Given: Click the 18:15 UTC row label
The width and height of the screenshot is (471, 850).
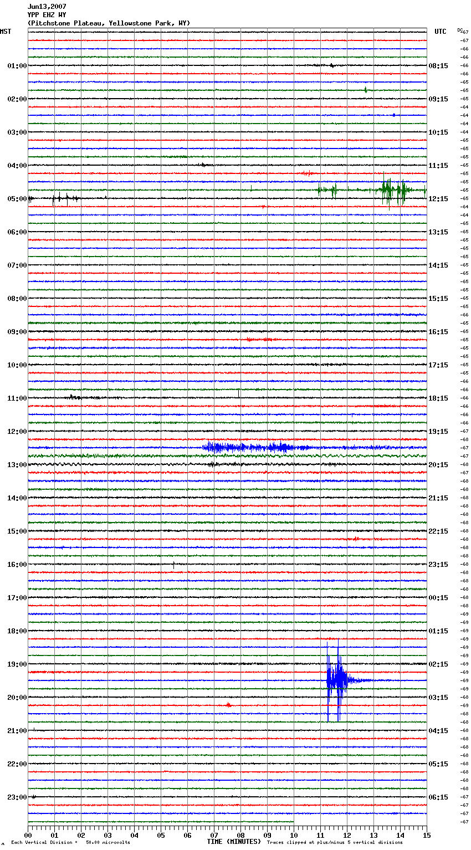Looking at the screenshot, I should (x=438, y=398).
